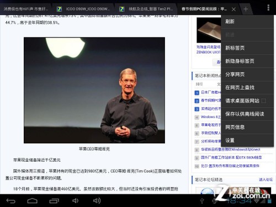This screenshot has width=276, height=207.
Task: Tap the Android home navigation icon
Action: 33,201
